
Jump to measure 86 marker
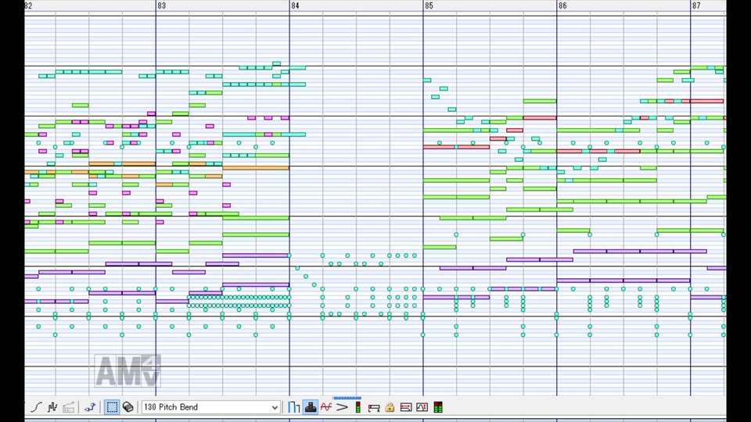(x=562, y=5)
